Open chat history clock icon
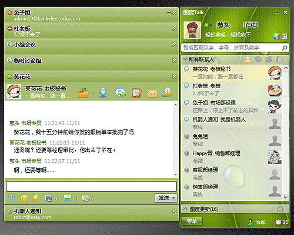Viewport: 294px width, 235px height. (85, 199)
